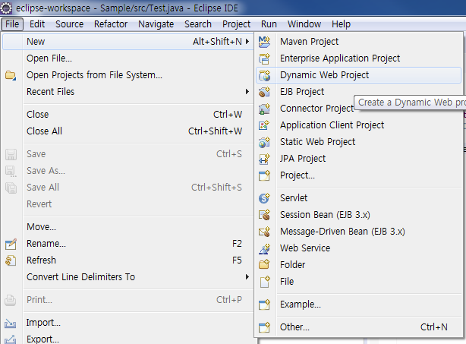The height and width of the screenshot is (344, 466).
Task: Select Rename... menu entry
Action: tap(128, 244)
